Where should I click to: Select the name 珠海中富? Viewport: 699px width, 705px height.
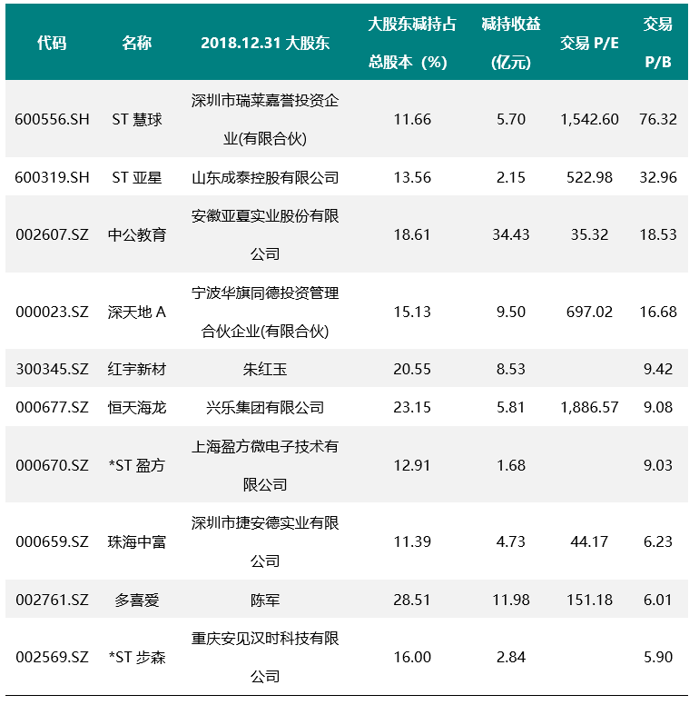(136, 541)
